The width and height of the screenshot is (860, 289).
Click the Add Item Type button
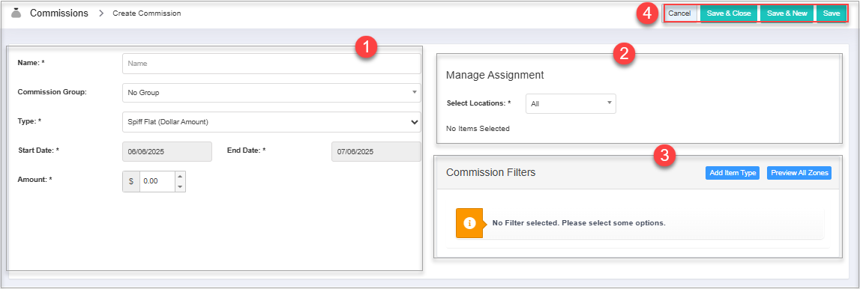tap(733, 173)
